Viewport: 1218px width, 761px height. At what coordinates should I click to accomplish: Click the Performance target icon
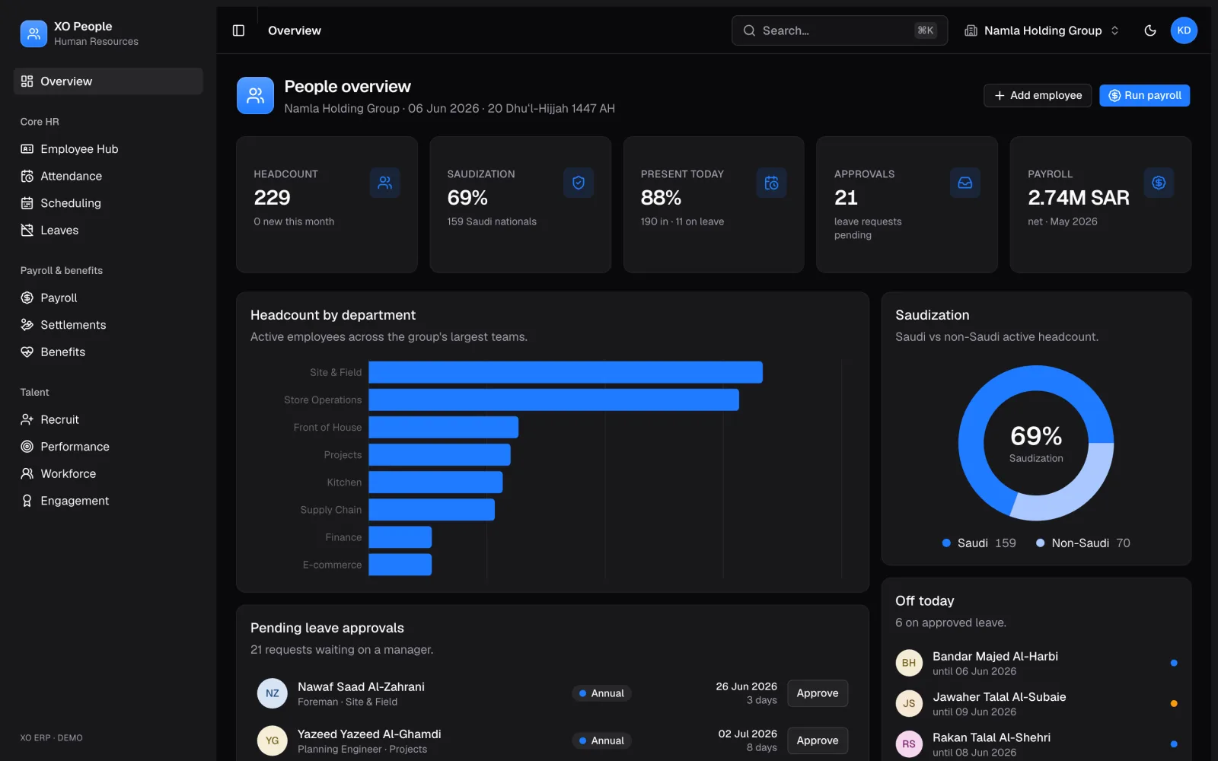click(27, 447)
